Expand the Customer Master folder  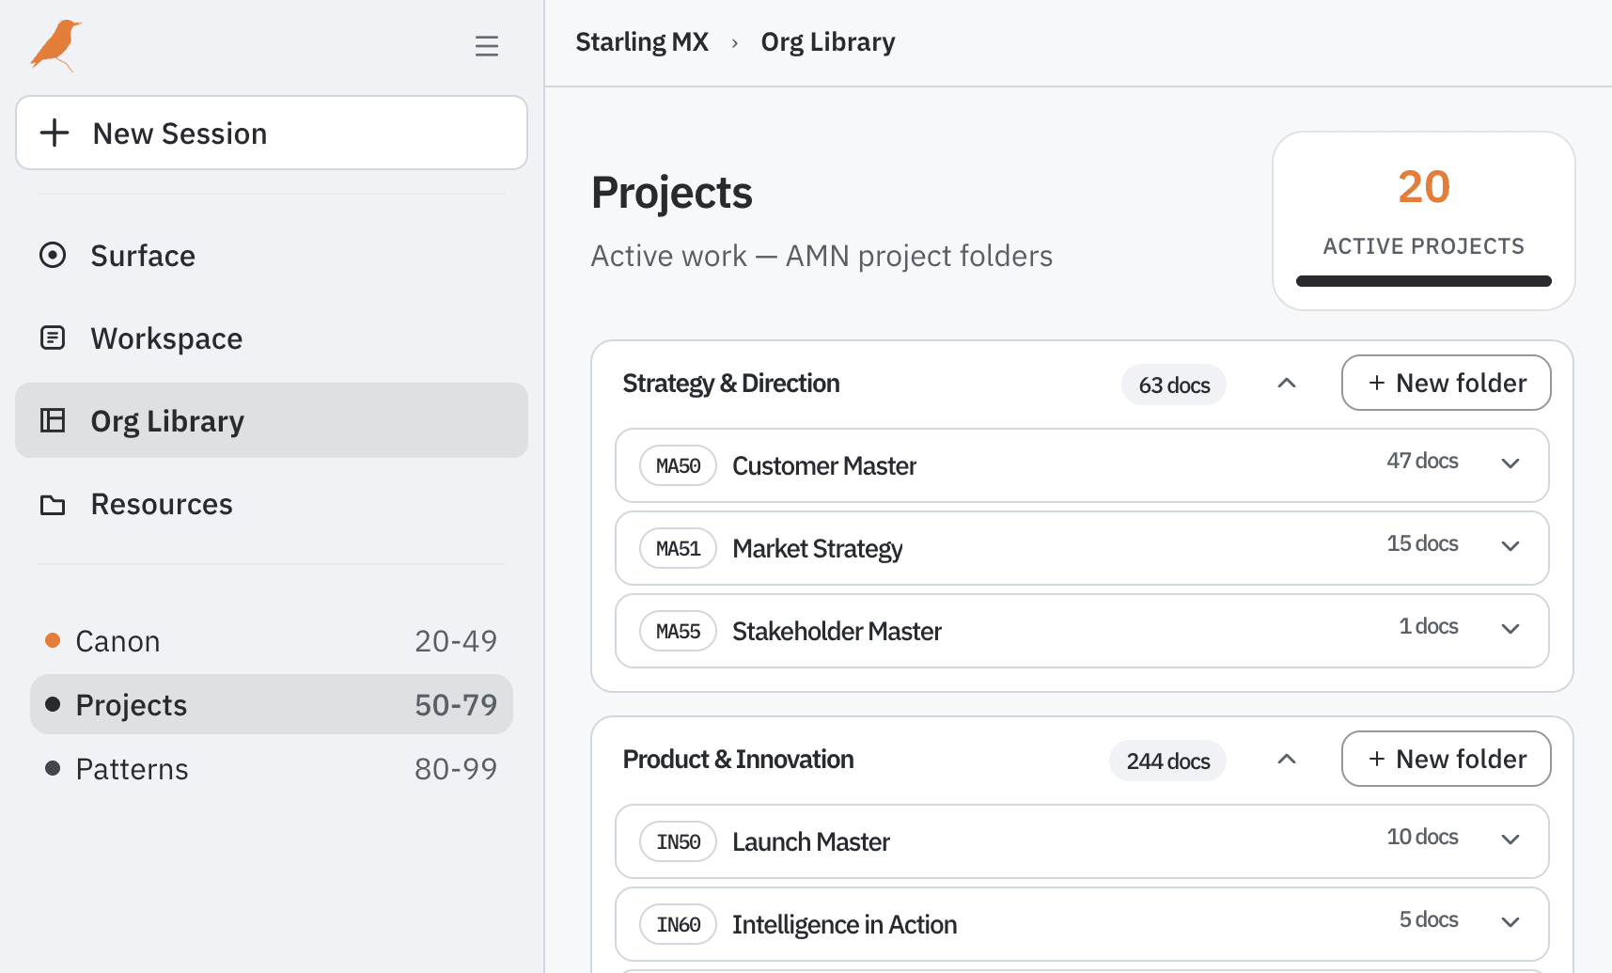coord(1510,463)
